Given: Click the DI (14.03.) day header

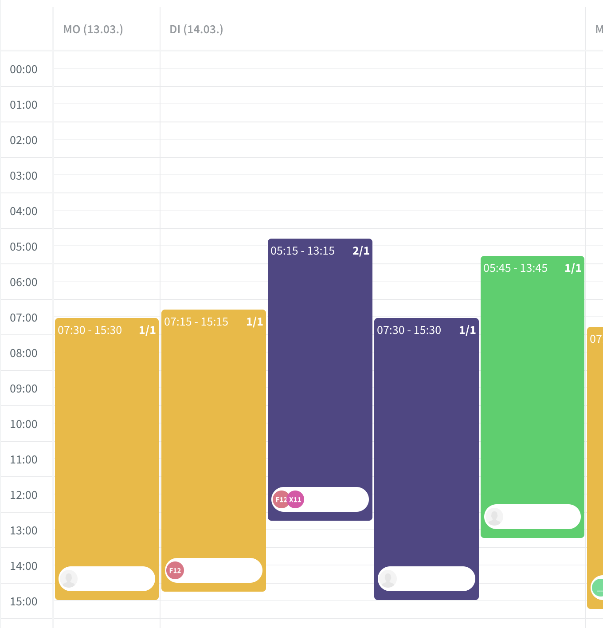Looking at the screenshot, I should [x=196, y=30].
